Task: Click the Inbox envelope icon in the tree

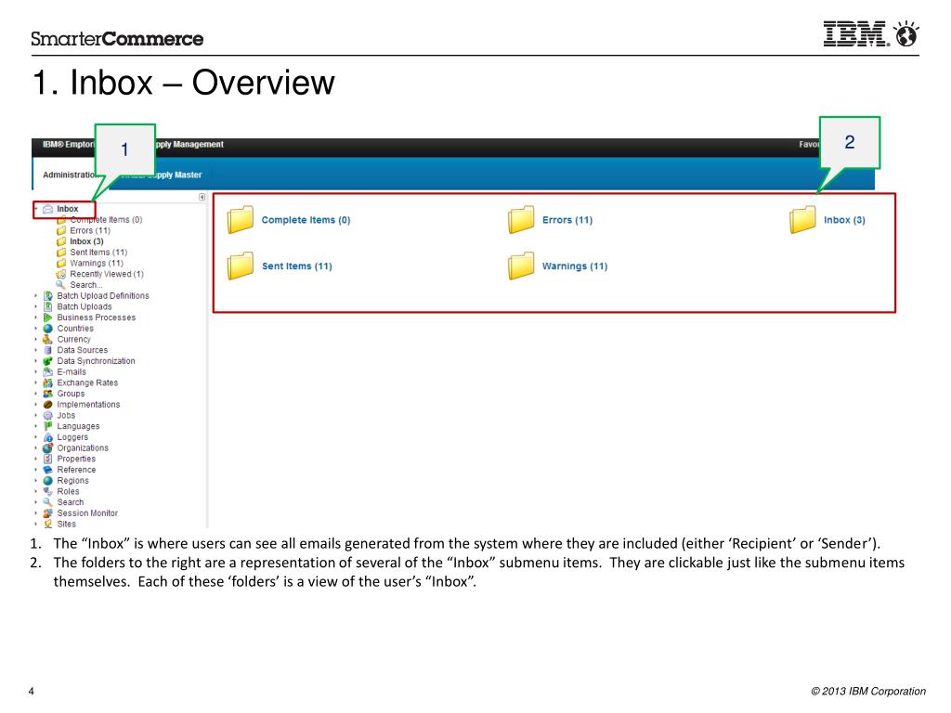Action: (x=48, y=209)
